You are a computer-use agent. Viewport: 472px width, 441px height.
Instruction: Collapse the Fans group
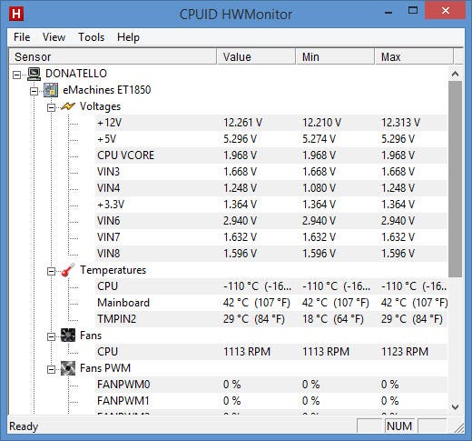pyautogui.click(x=51, y=336)
